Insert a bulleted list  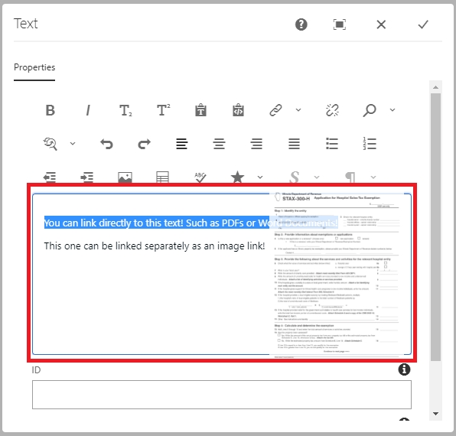[332, 144]
